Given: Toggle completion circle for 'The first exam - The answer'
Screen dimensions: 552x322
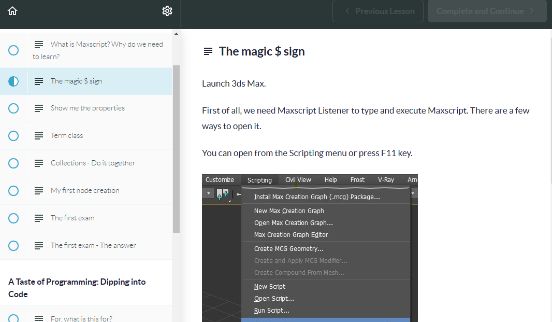Looking at the screenshot, I should (x=13, y=246).
